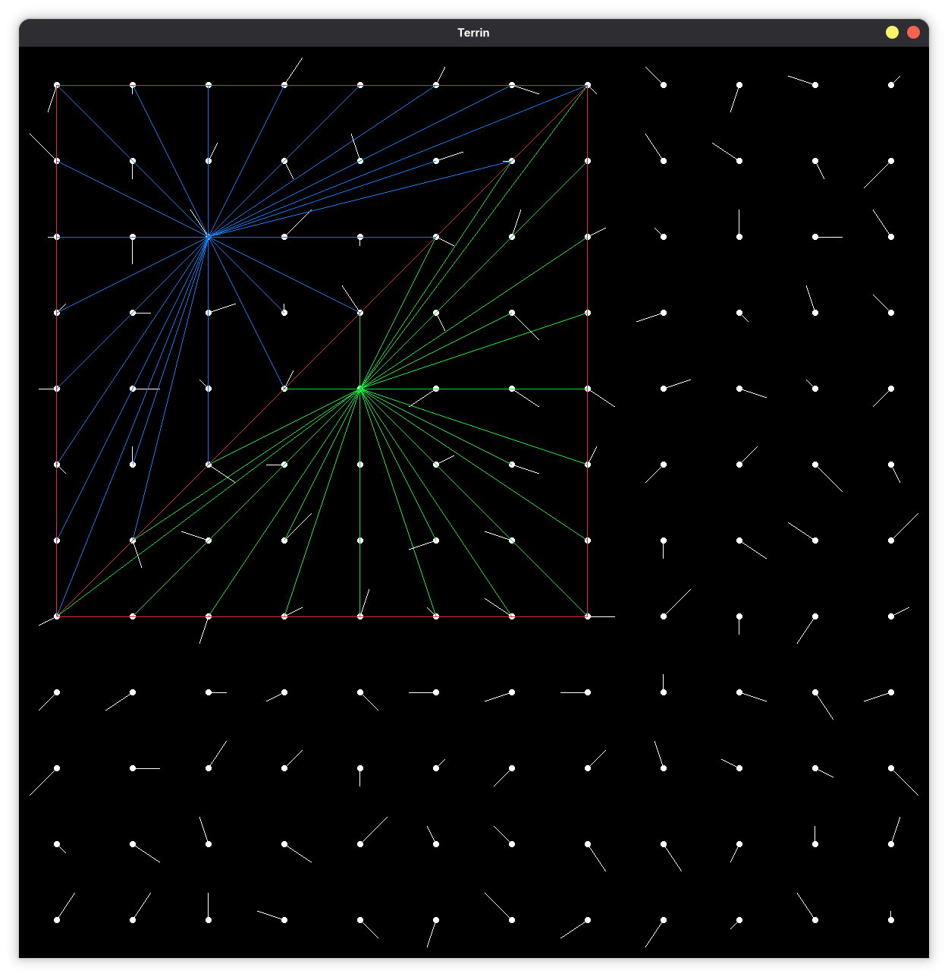Click point where green horizontal line meets right edge
The image size is (948, 977).
(588, 389)
